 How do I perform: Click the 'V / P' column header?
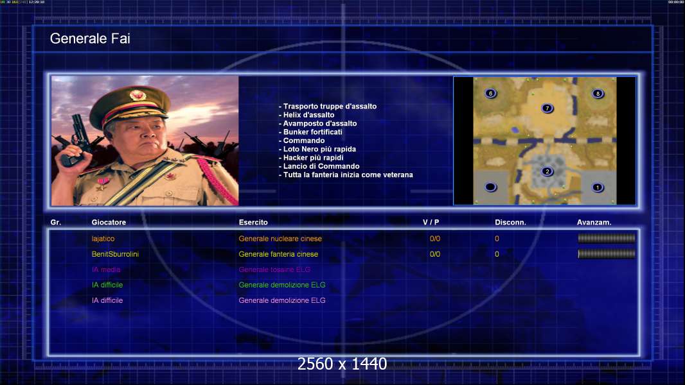[431, 222]
